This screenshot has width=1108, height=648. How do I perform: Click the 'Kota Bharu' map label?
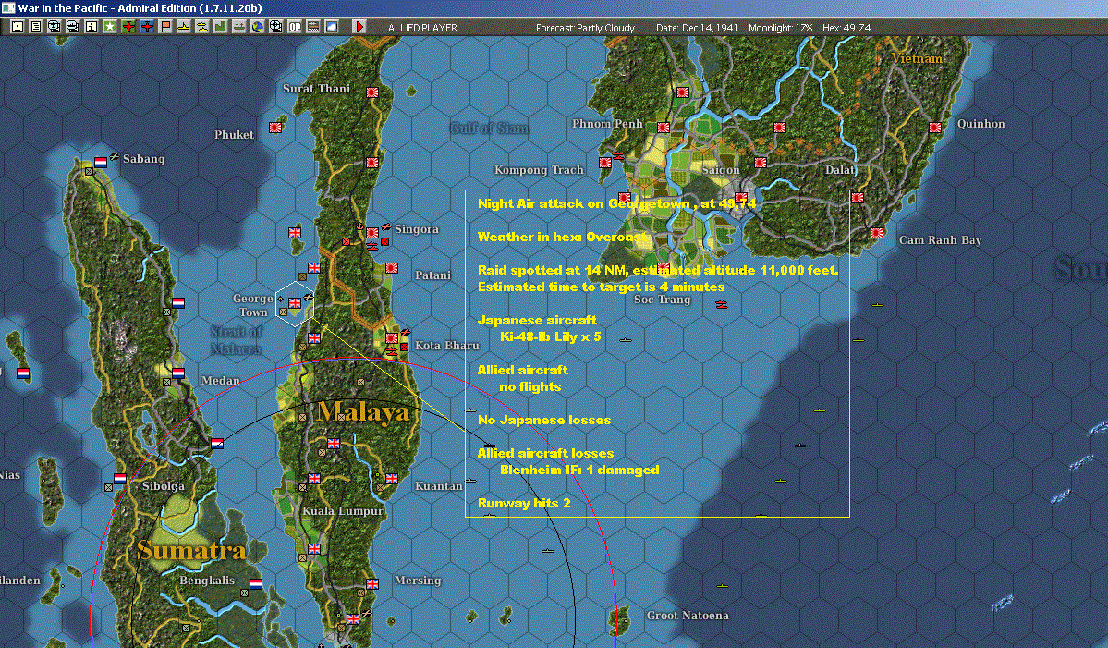point(446,346)
